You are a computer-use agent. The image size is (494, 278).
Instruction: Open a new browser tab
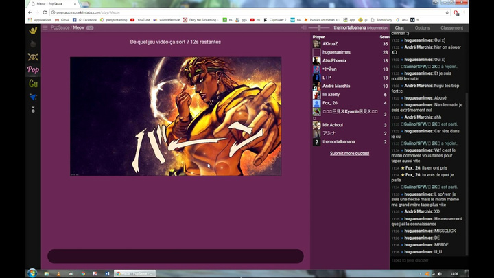(84, 4)
